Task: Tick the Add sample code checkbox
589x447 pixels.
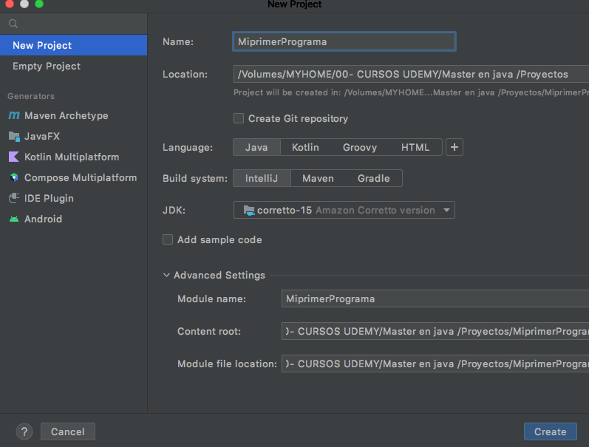Action: (x=168, y=239)
